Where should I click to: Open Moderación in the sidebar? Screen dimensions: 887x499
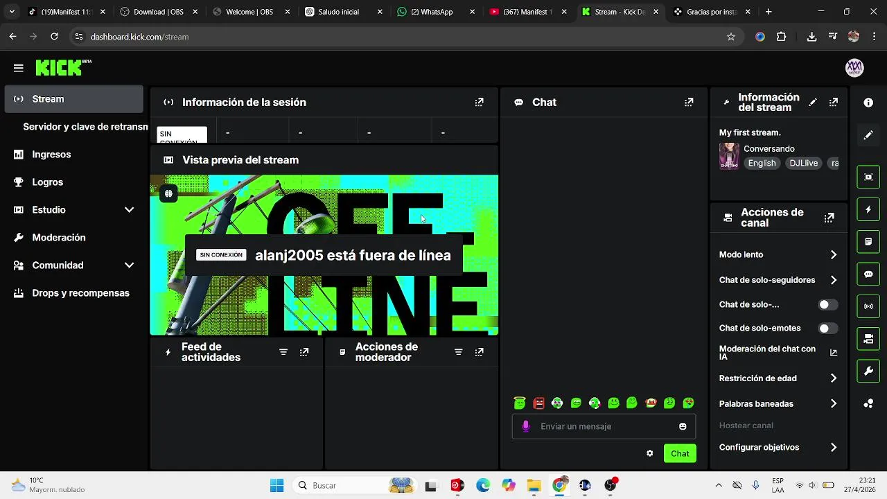click(74, 238)
